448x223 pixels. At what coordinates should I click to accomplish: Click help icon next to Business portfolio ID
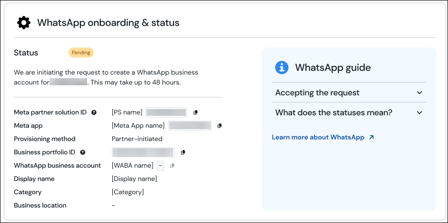pyautogui.click(x=83, y=152)
